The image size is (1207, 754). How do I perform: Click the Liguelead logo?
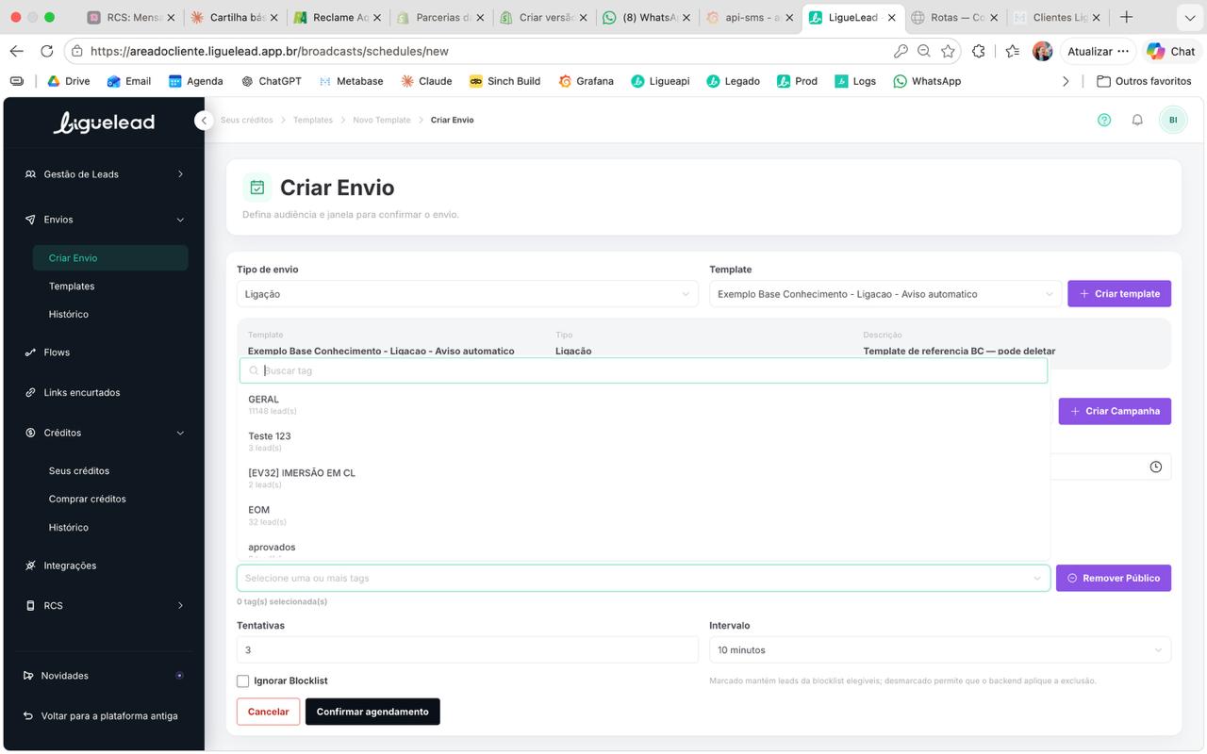(104, 123)
